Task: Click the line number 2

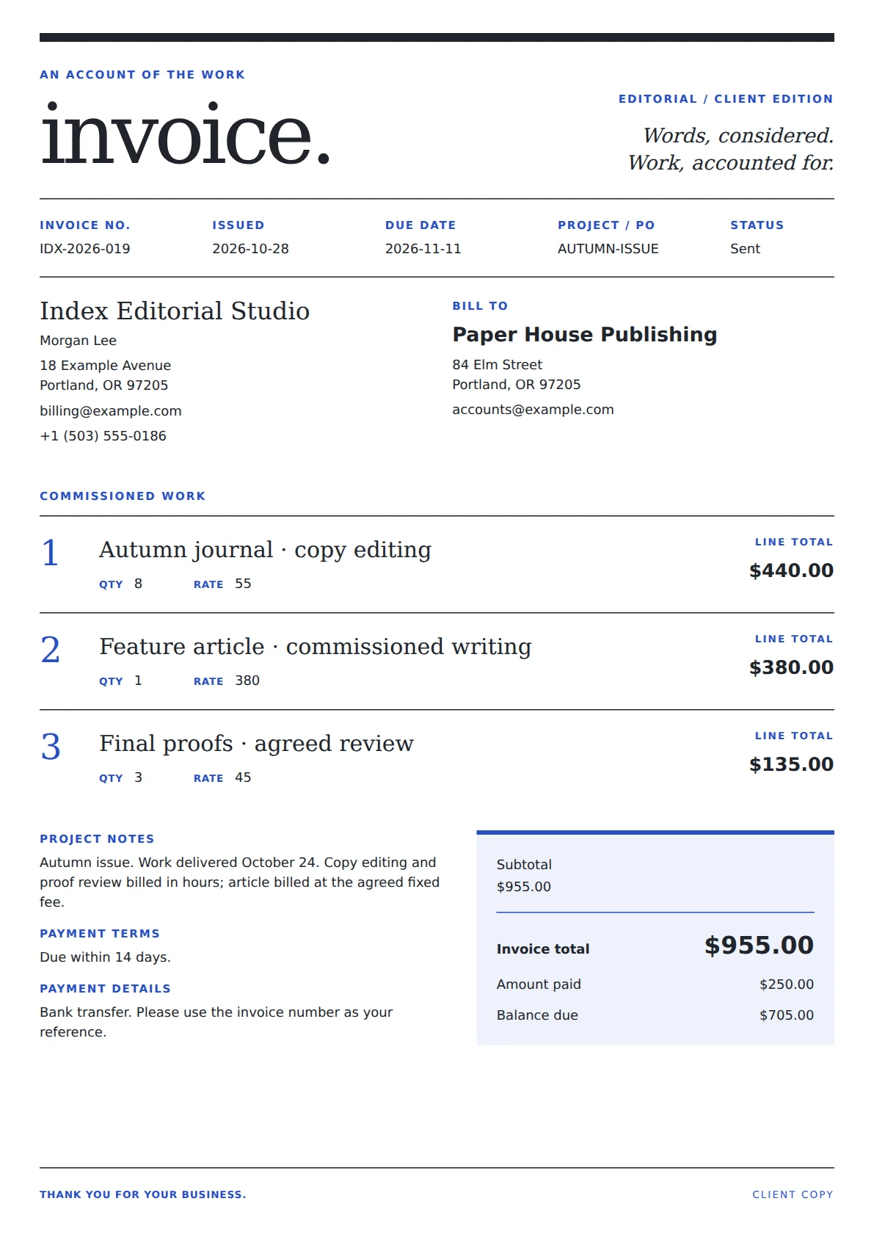Action: [50, 650]
